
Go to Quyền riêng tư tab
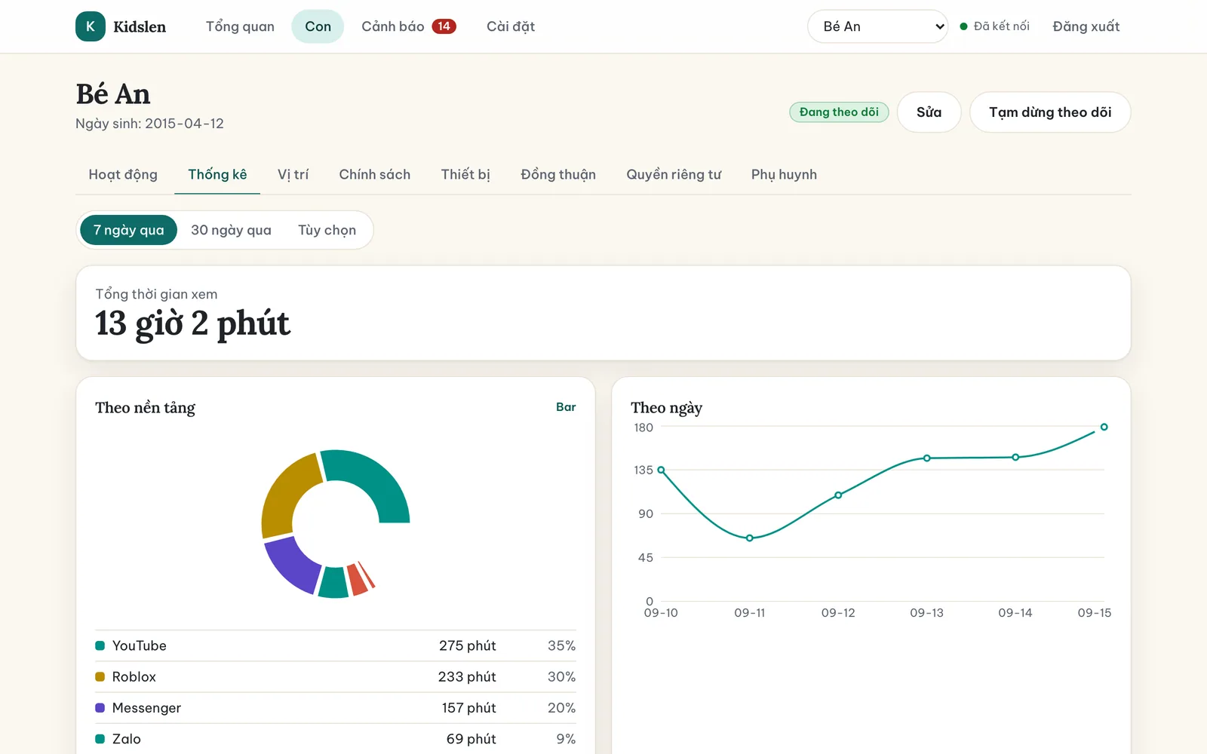pos(674,174)
